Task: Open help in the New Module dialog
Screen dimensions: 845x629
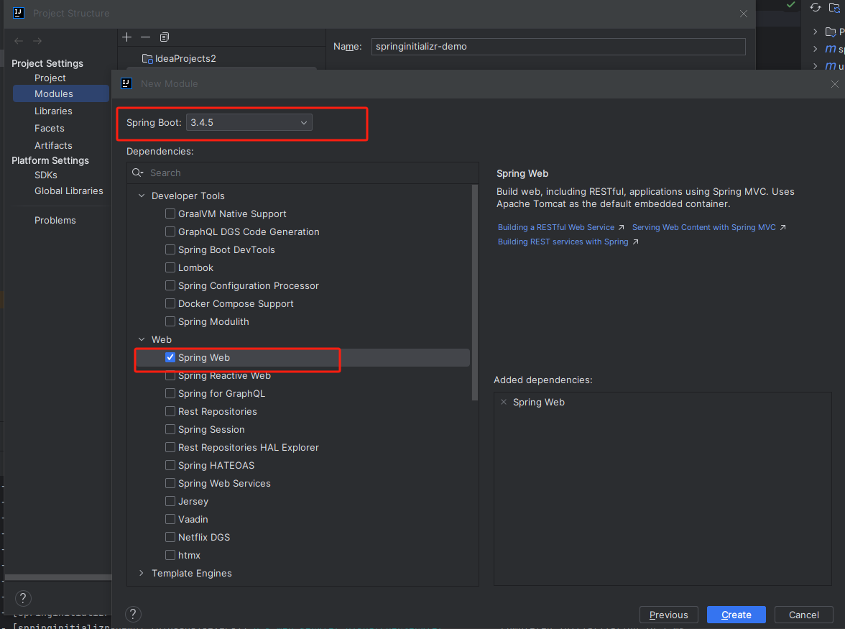Action: pos(133,614)
